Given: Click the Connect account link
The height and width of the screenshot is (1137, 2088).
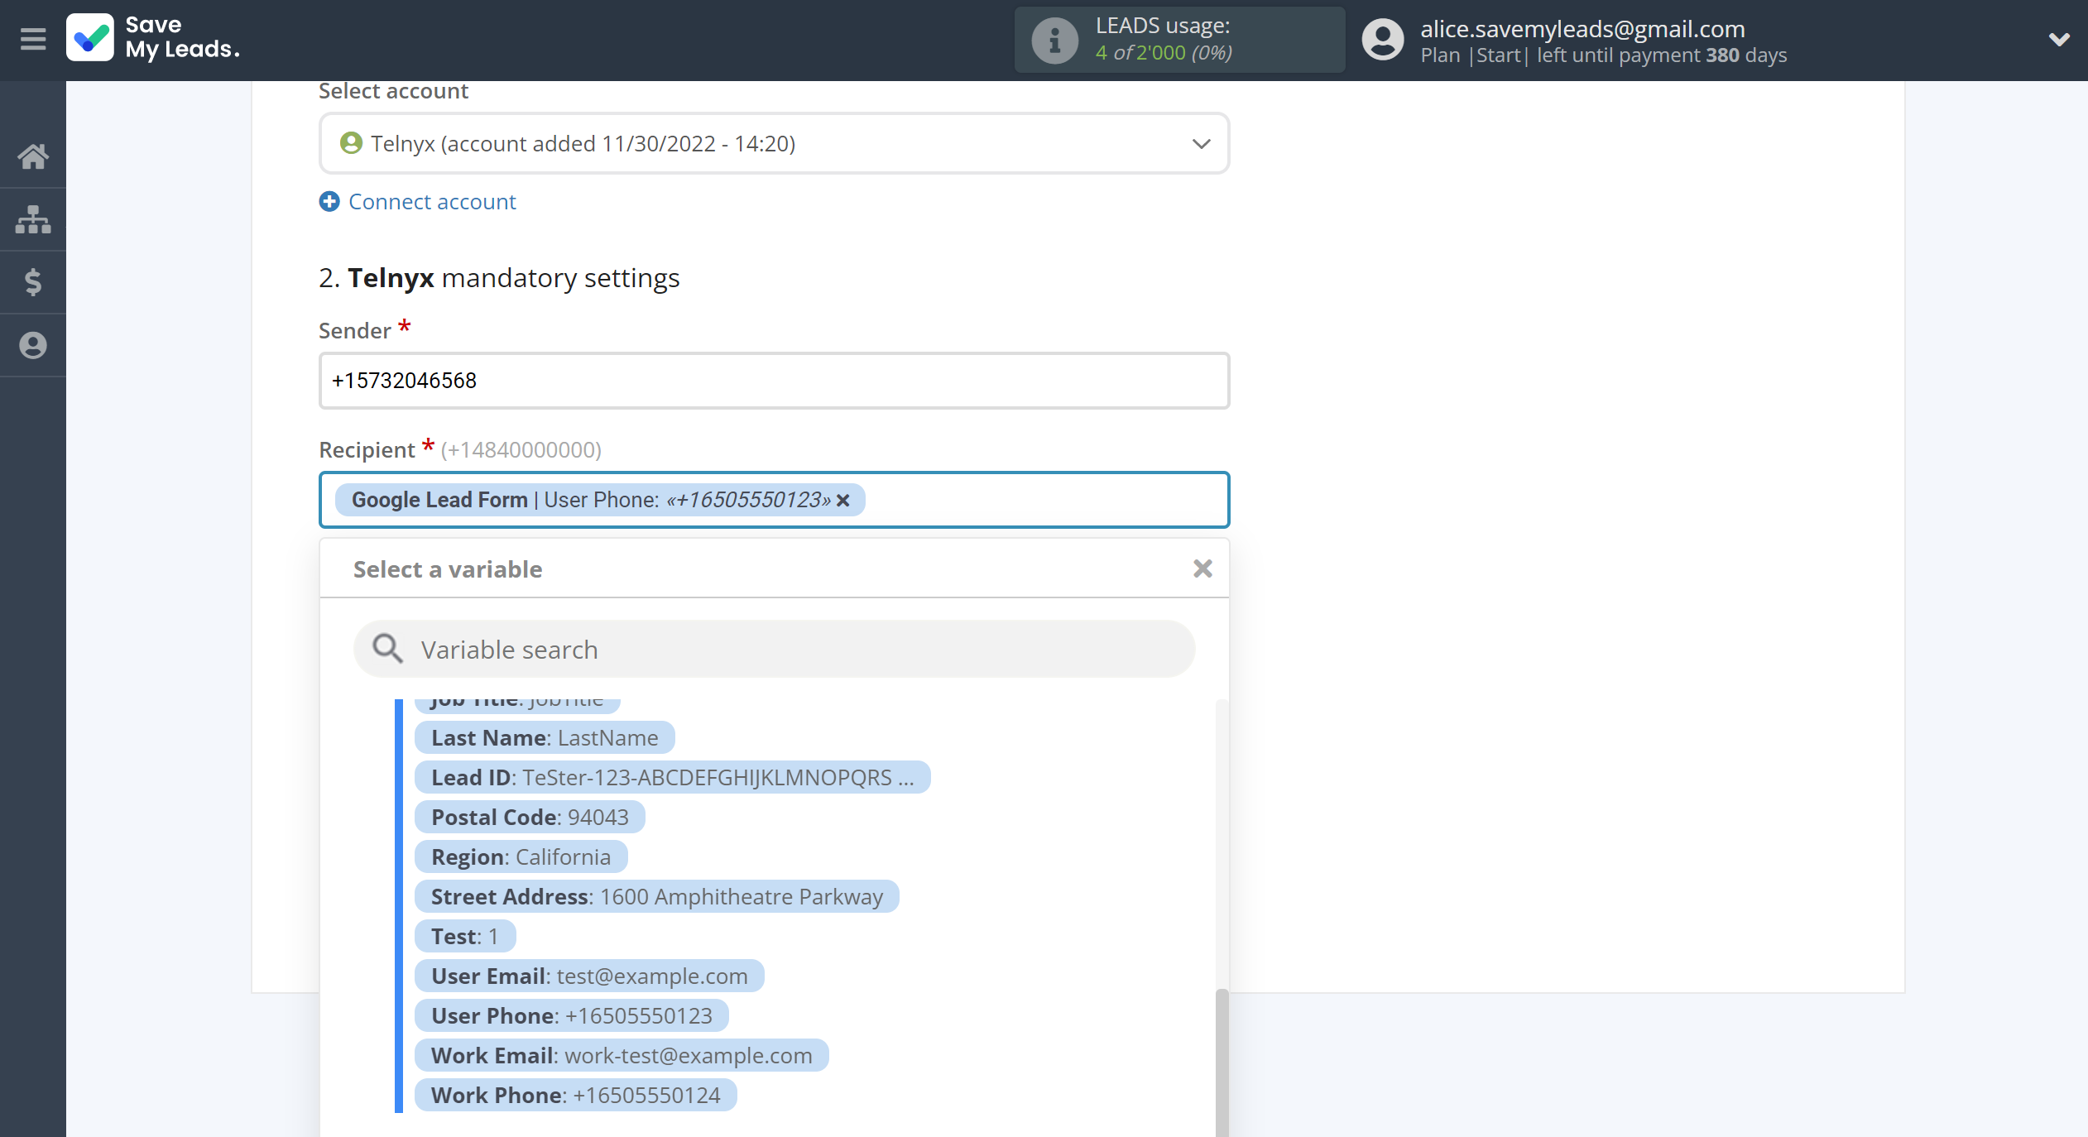Looking at the screenshot, I should (x=432, y=202).
